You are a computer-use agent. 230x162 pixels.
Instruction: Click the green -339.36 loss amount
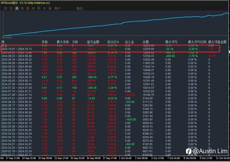92,88
